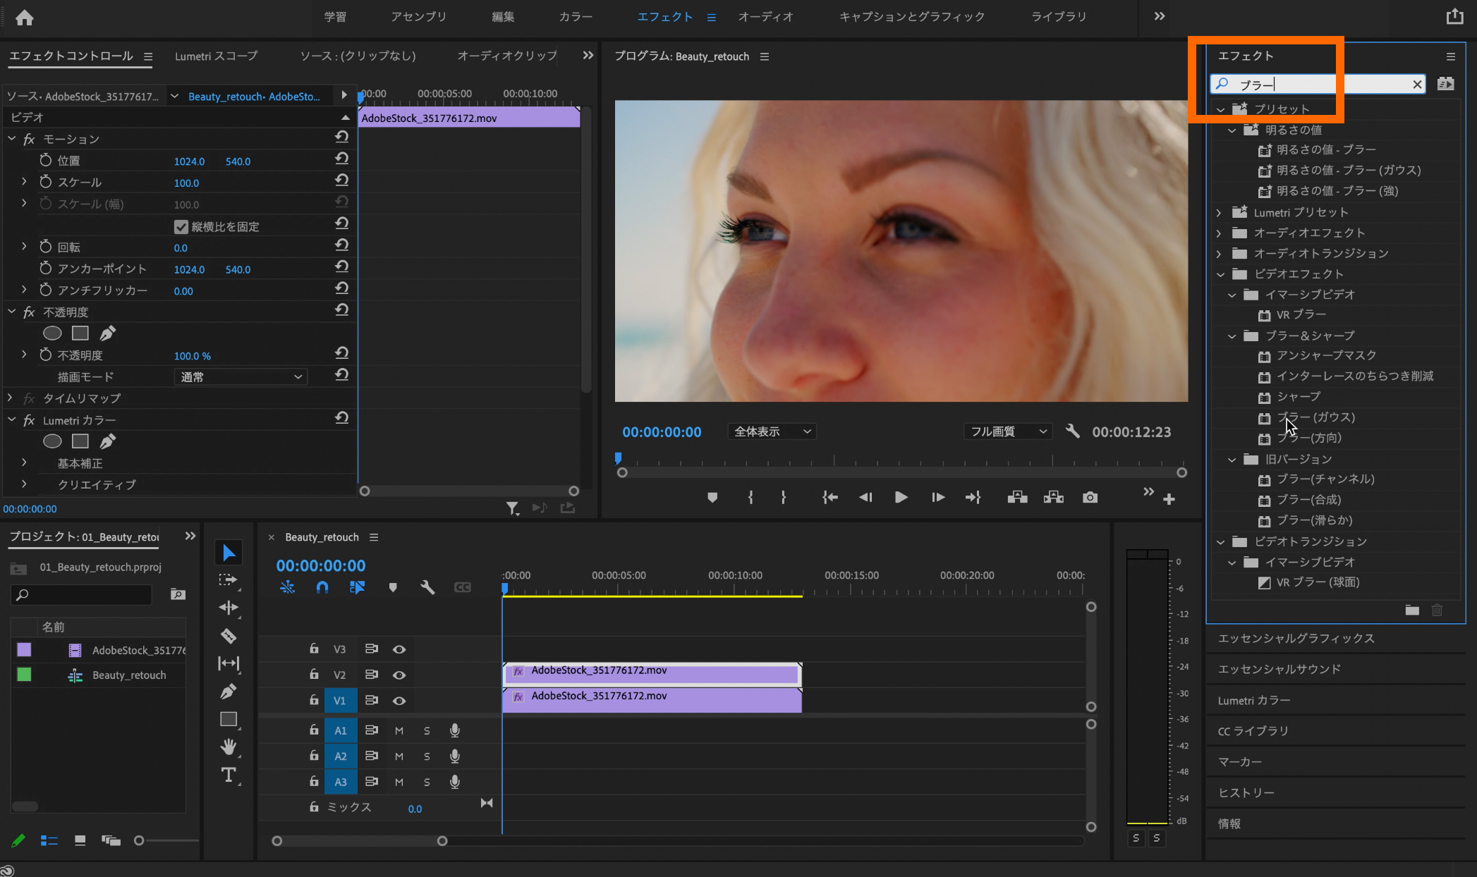Click the Export Frame camera icon
The width and height of the screenshot is (1477, 877).
pos(1090,498)
